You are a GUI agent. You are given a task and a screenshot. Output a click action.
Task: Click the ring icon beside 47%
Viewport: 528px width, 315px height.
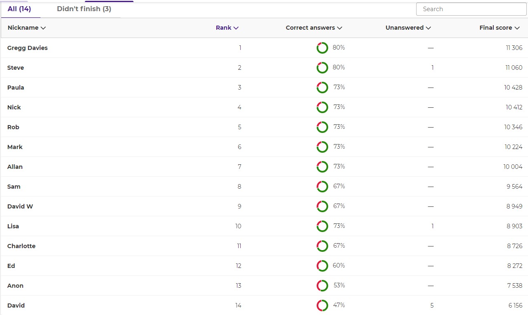(x=322, y=306)
